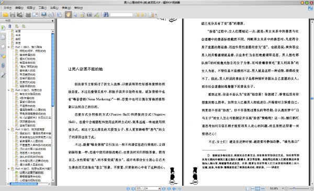Click the Print icon in toolbar
The image size is (314, 191).
pyautogui.click(x=28, y=15)
